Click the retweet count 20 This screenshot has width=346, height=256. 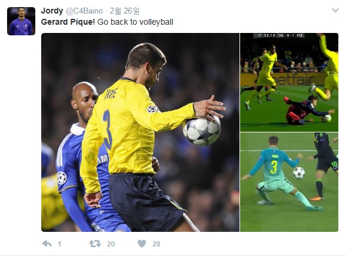pos(111,244)
